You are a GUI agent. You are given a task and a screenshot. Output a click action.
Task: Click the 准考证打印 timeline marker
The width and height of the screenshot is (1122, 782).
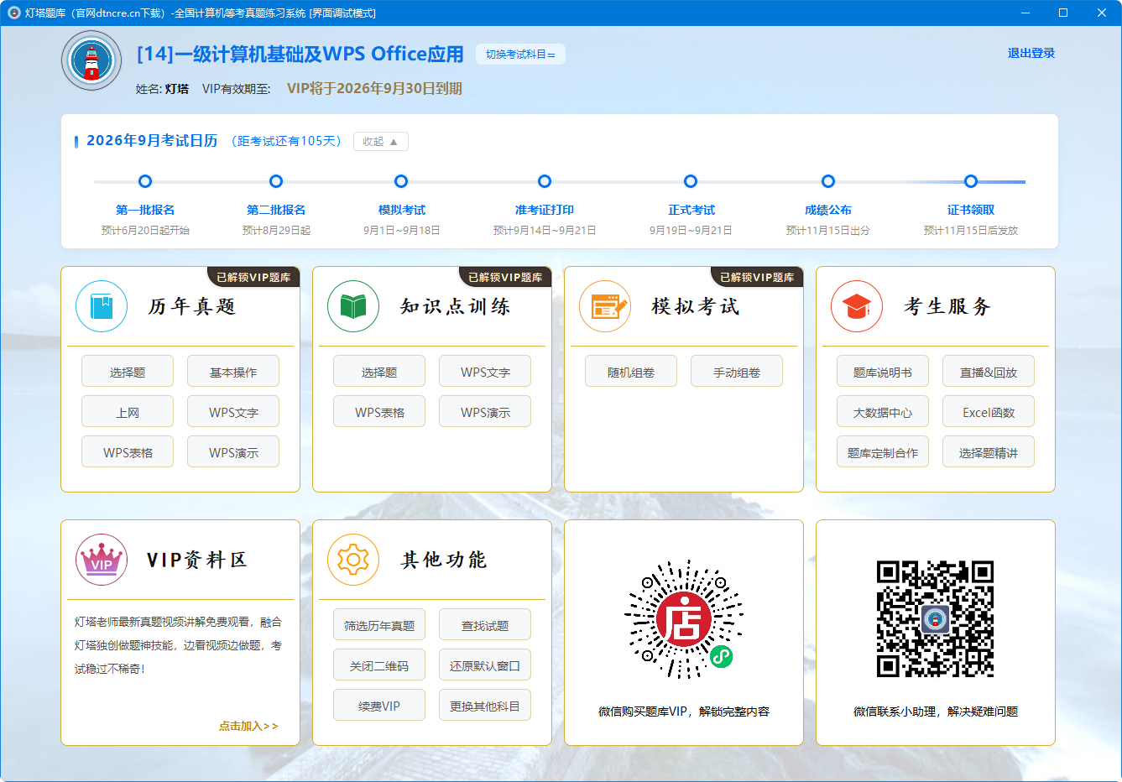tap(545, 181)
